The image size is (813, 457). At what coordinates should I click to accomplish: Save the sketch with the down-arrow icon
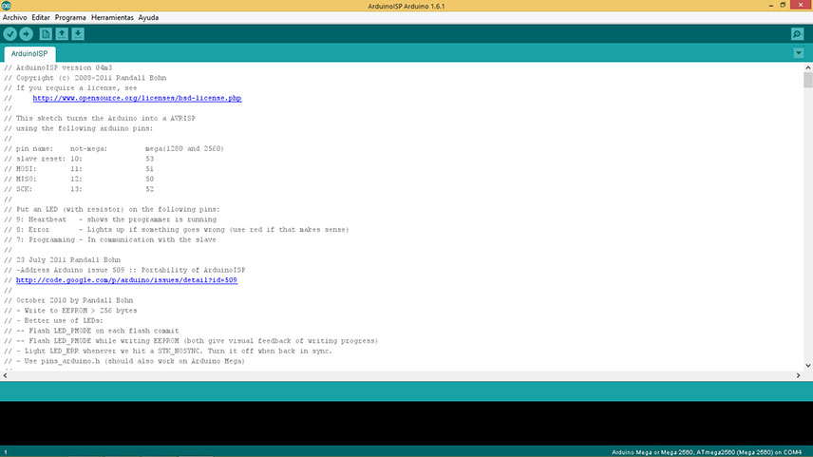(78, 34)
